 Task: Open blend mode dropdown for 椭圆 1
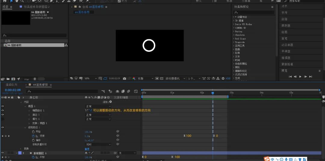(x=98, y=106)
